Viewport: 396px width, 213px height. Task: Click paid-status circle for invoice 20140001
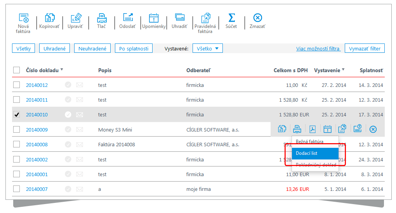pyautogui.click(x=68, y=174)
